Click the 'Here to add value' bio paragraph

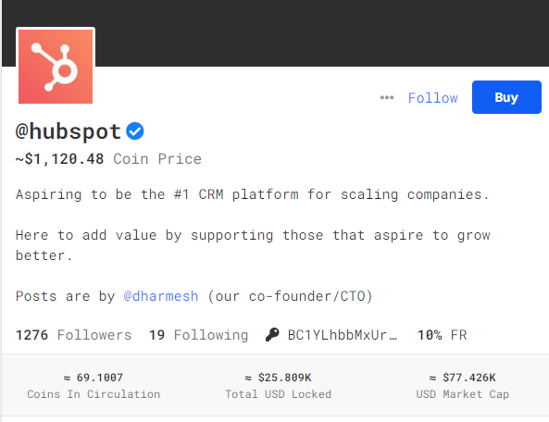point(253,245)
